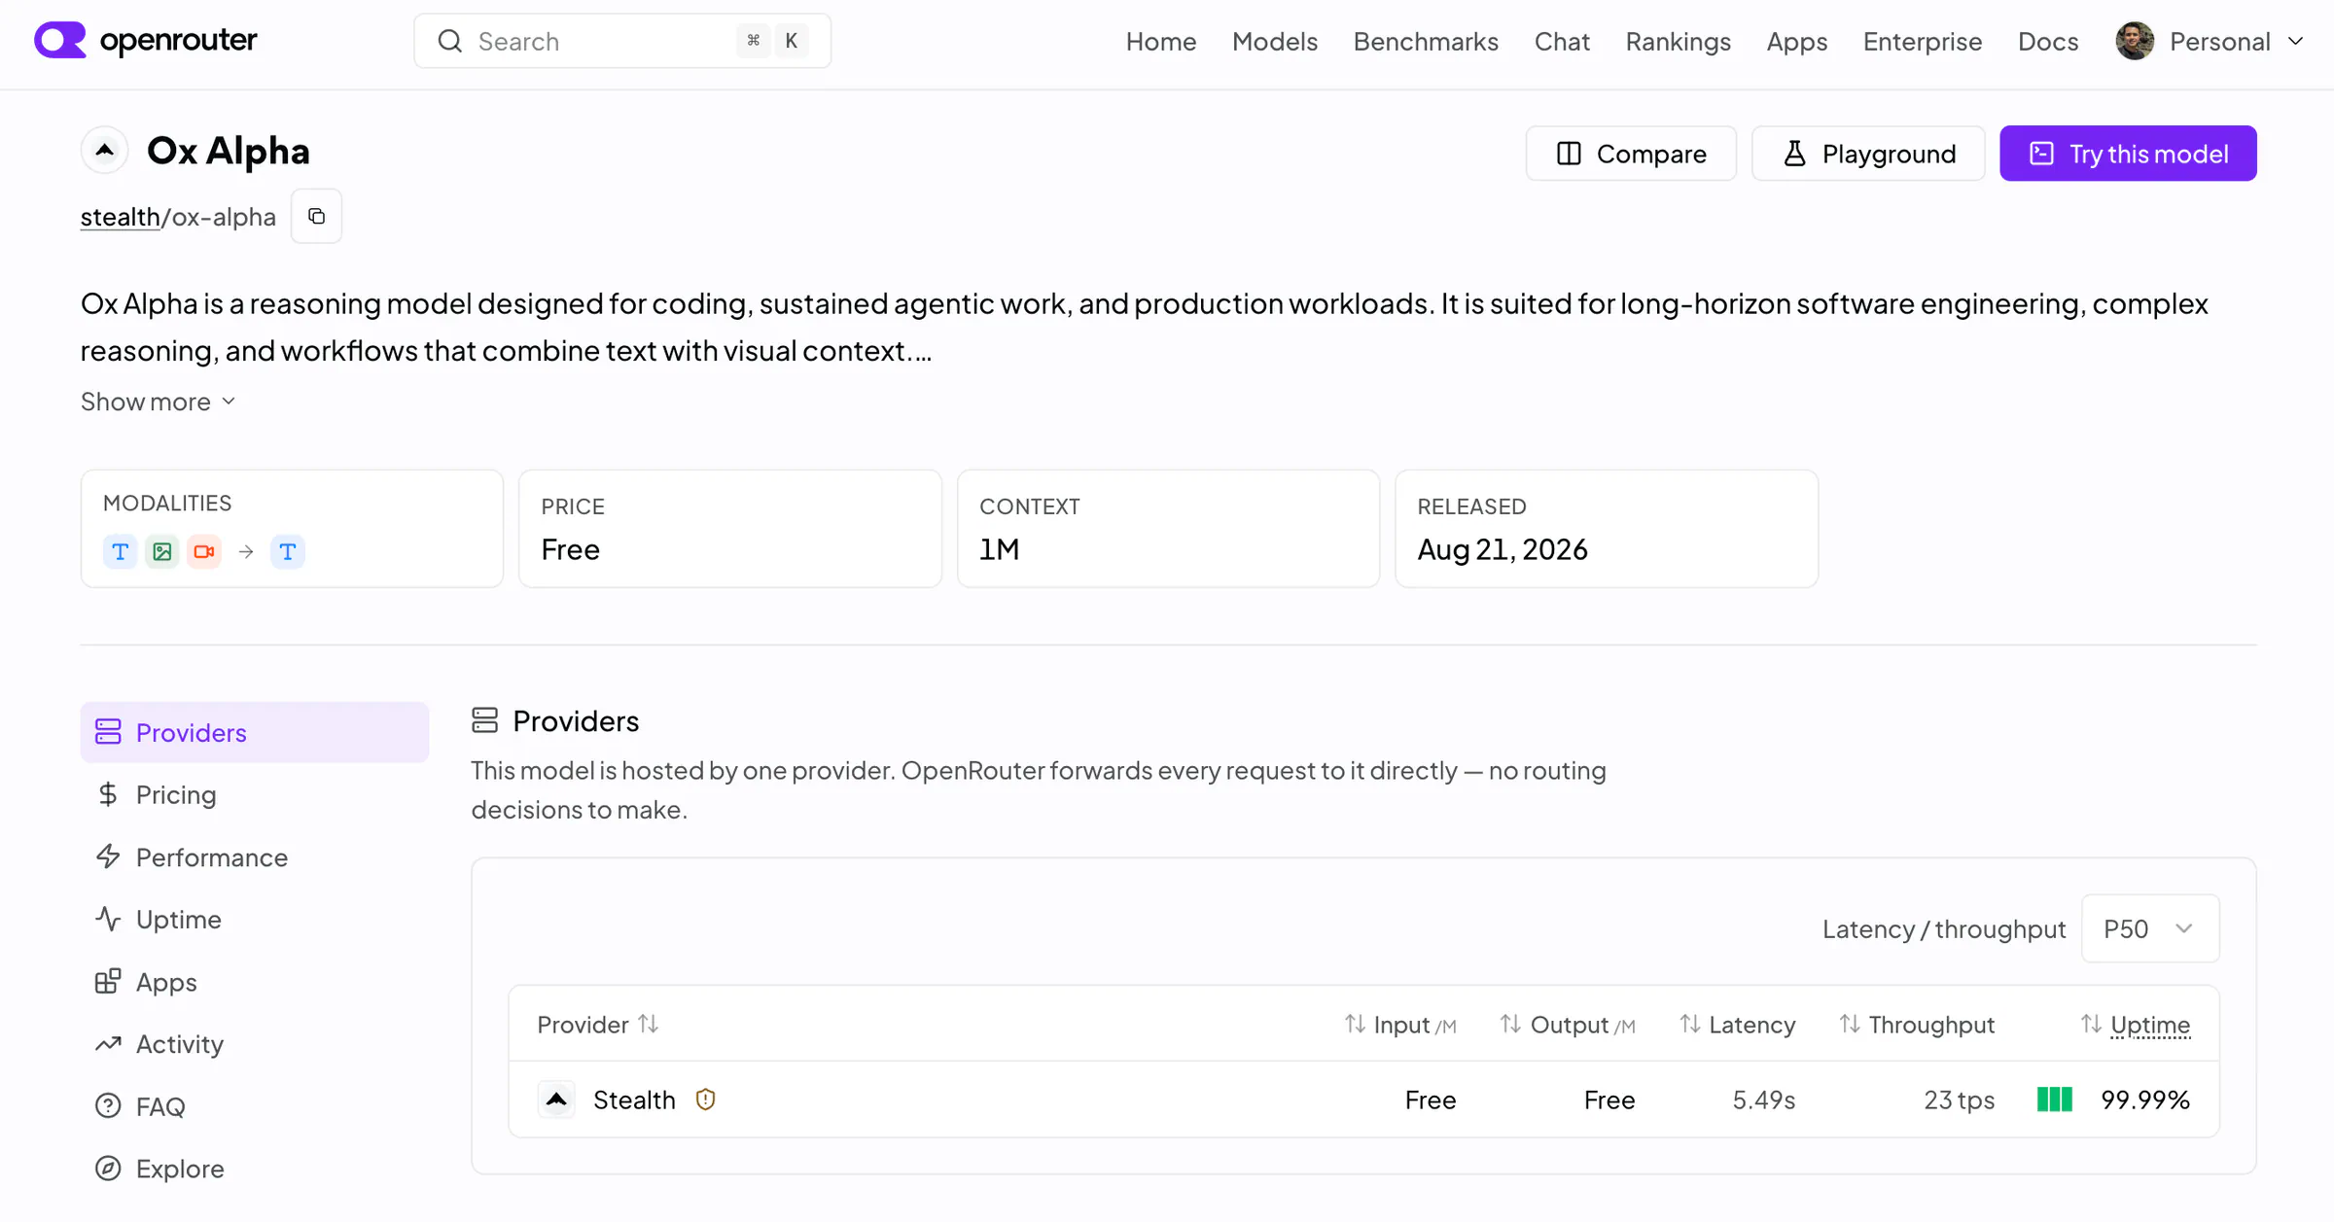This screenshot has width=2334, height=1222.
Task: Click the green uptime bars indicator
Action: point(2054,1100)
